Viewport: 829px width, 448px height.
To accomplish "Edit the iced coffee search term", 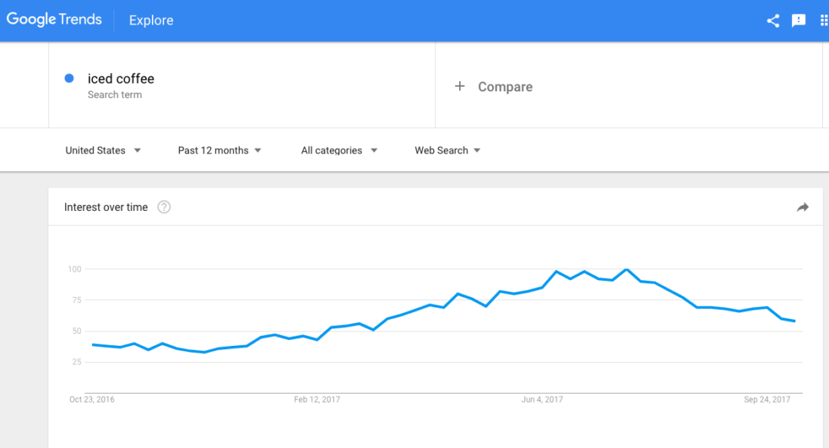I will [x=121, y=79].
